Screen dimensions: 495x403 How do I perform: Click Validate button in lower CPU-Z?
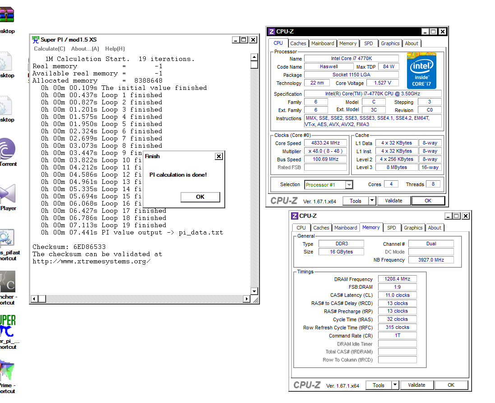tap(416, 385)
